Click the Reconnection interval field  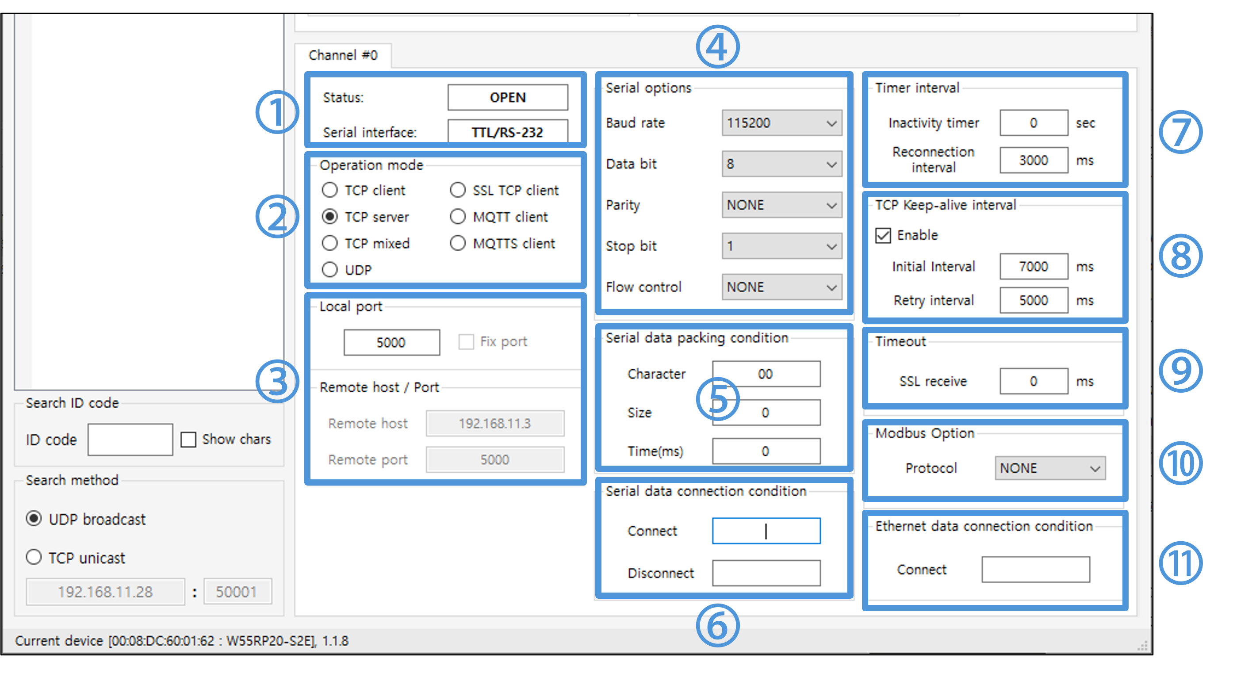[x=1034, y=161]
